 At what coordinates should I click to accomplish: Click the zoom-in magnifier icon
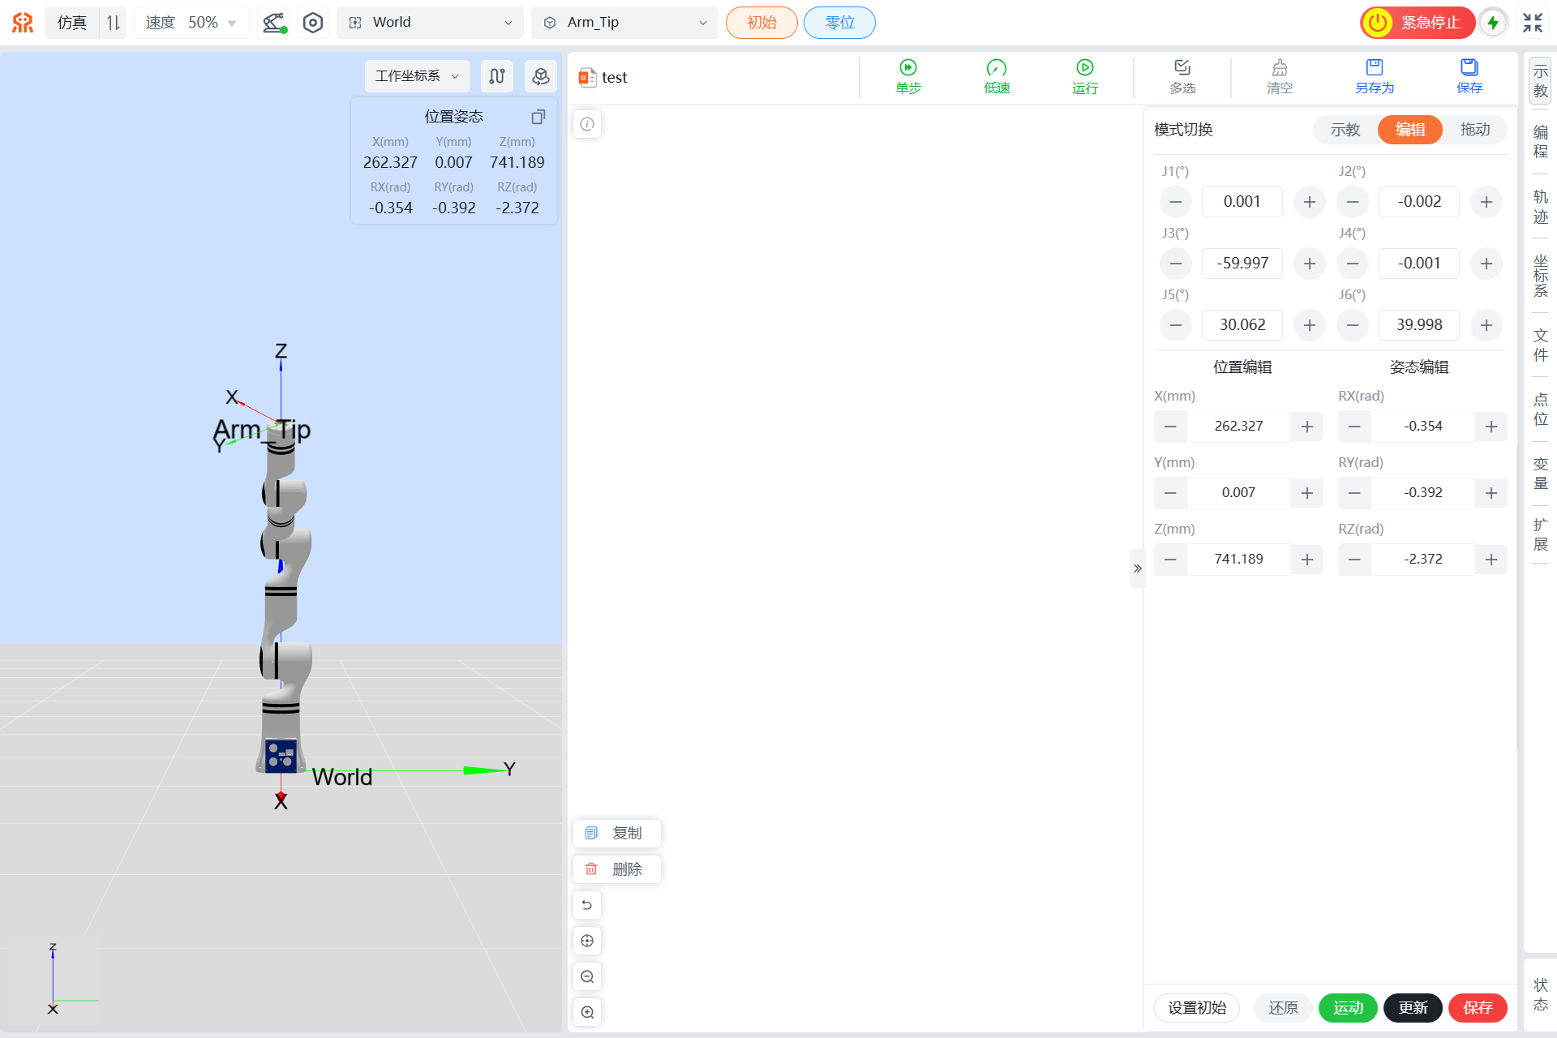[x=587, y=1012]
